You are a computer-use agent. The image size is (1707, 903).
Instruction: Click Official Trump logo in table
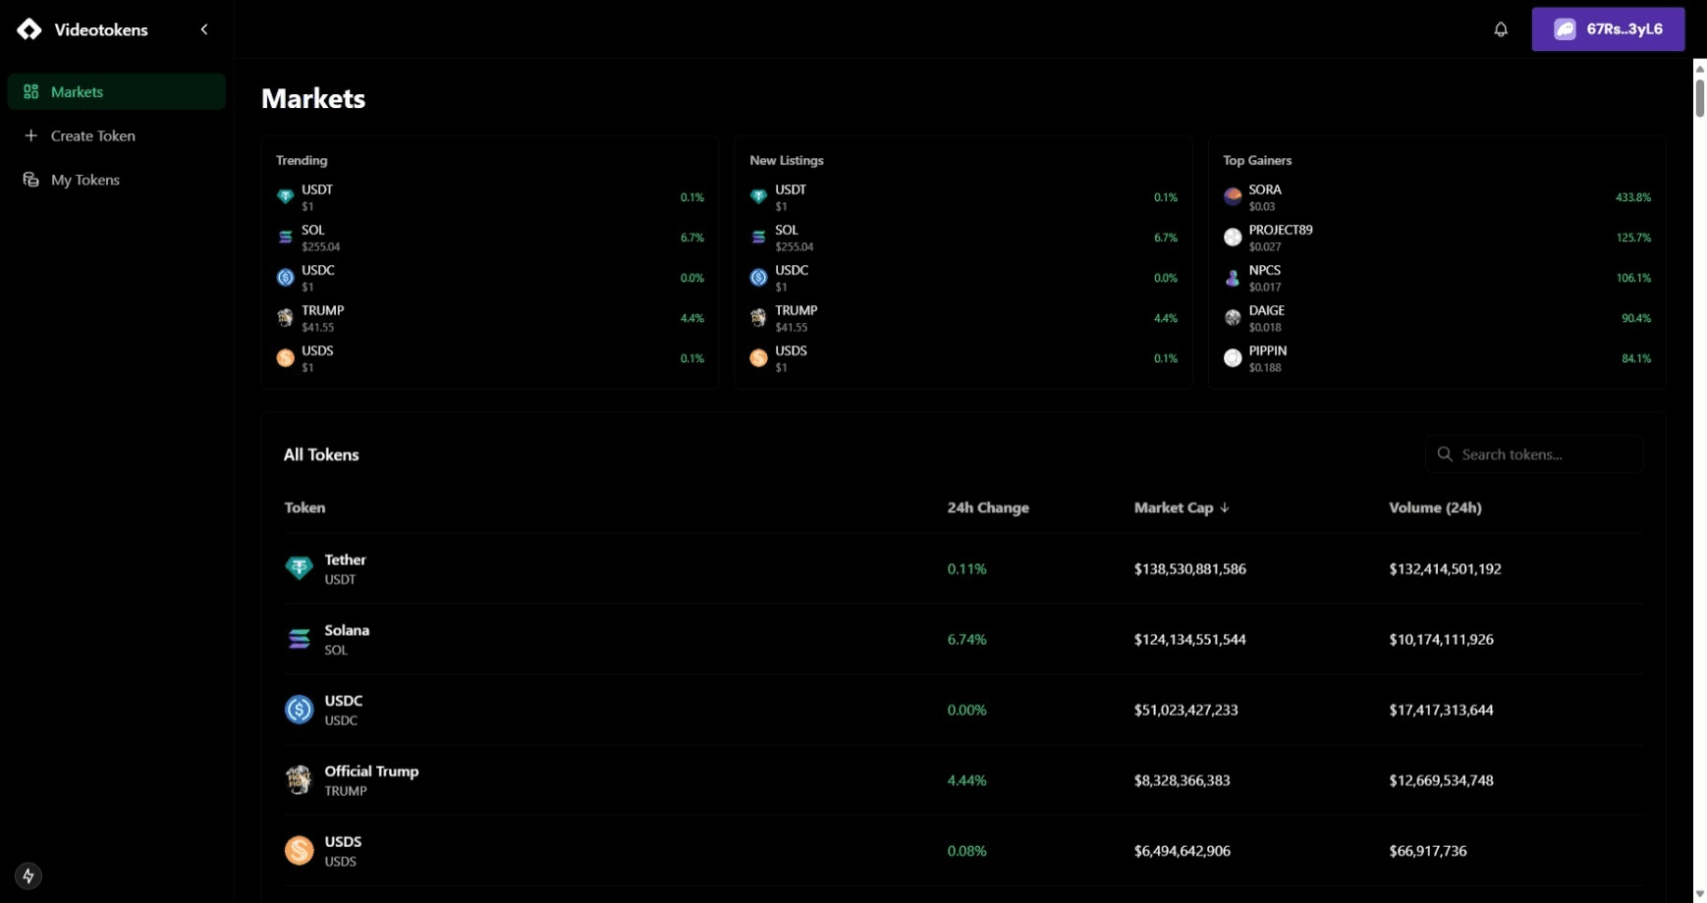[299, 780]
